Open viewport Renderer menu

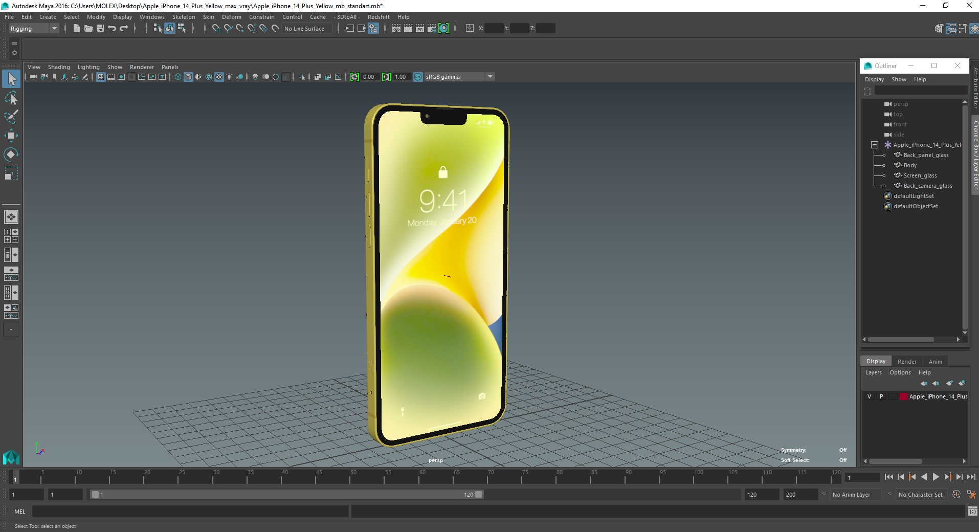coord(142,67)
